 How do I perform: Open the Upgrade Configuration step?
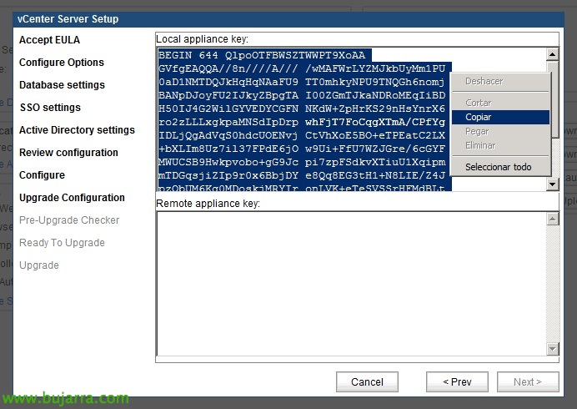(x=72, y=198)
